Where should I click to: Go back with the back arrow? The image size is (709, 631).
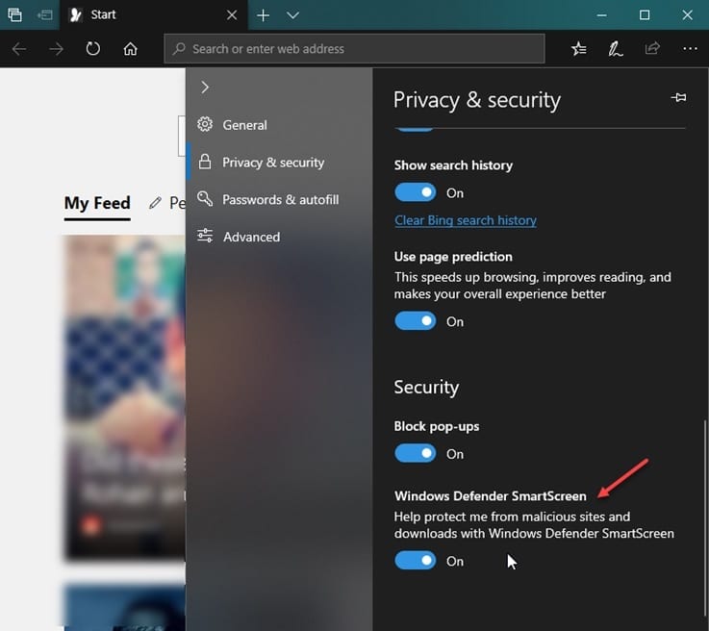pos(19,48)
